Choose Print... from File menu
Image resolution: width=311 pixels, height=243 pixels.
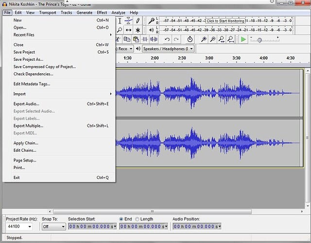click(59, 168)
